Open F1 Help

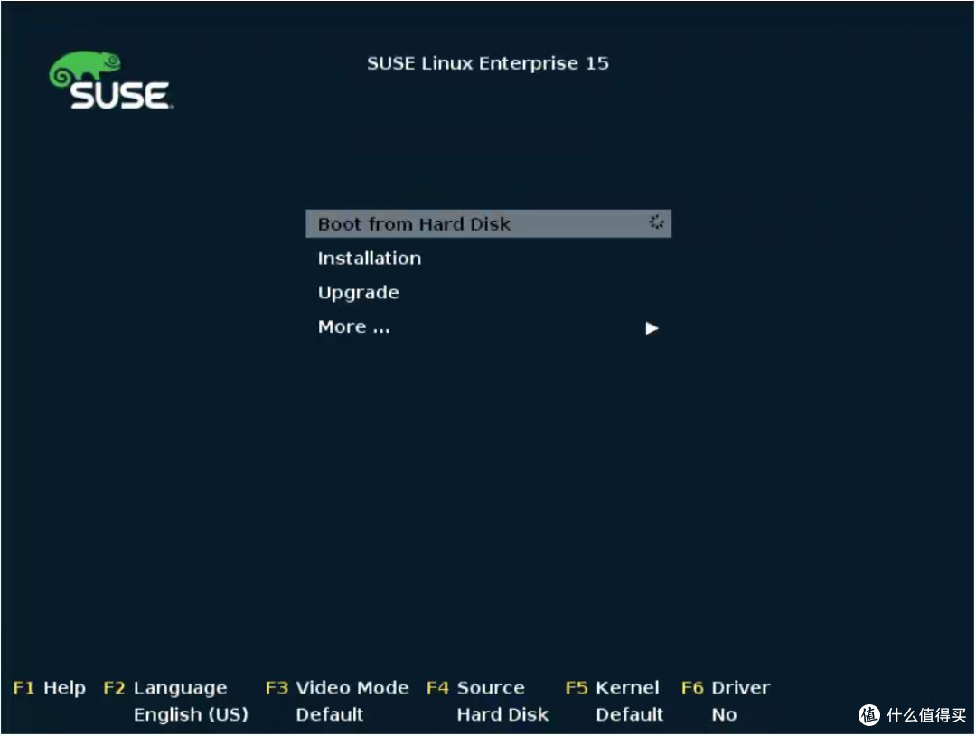(49, 688)
